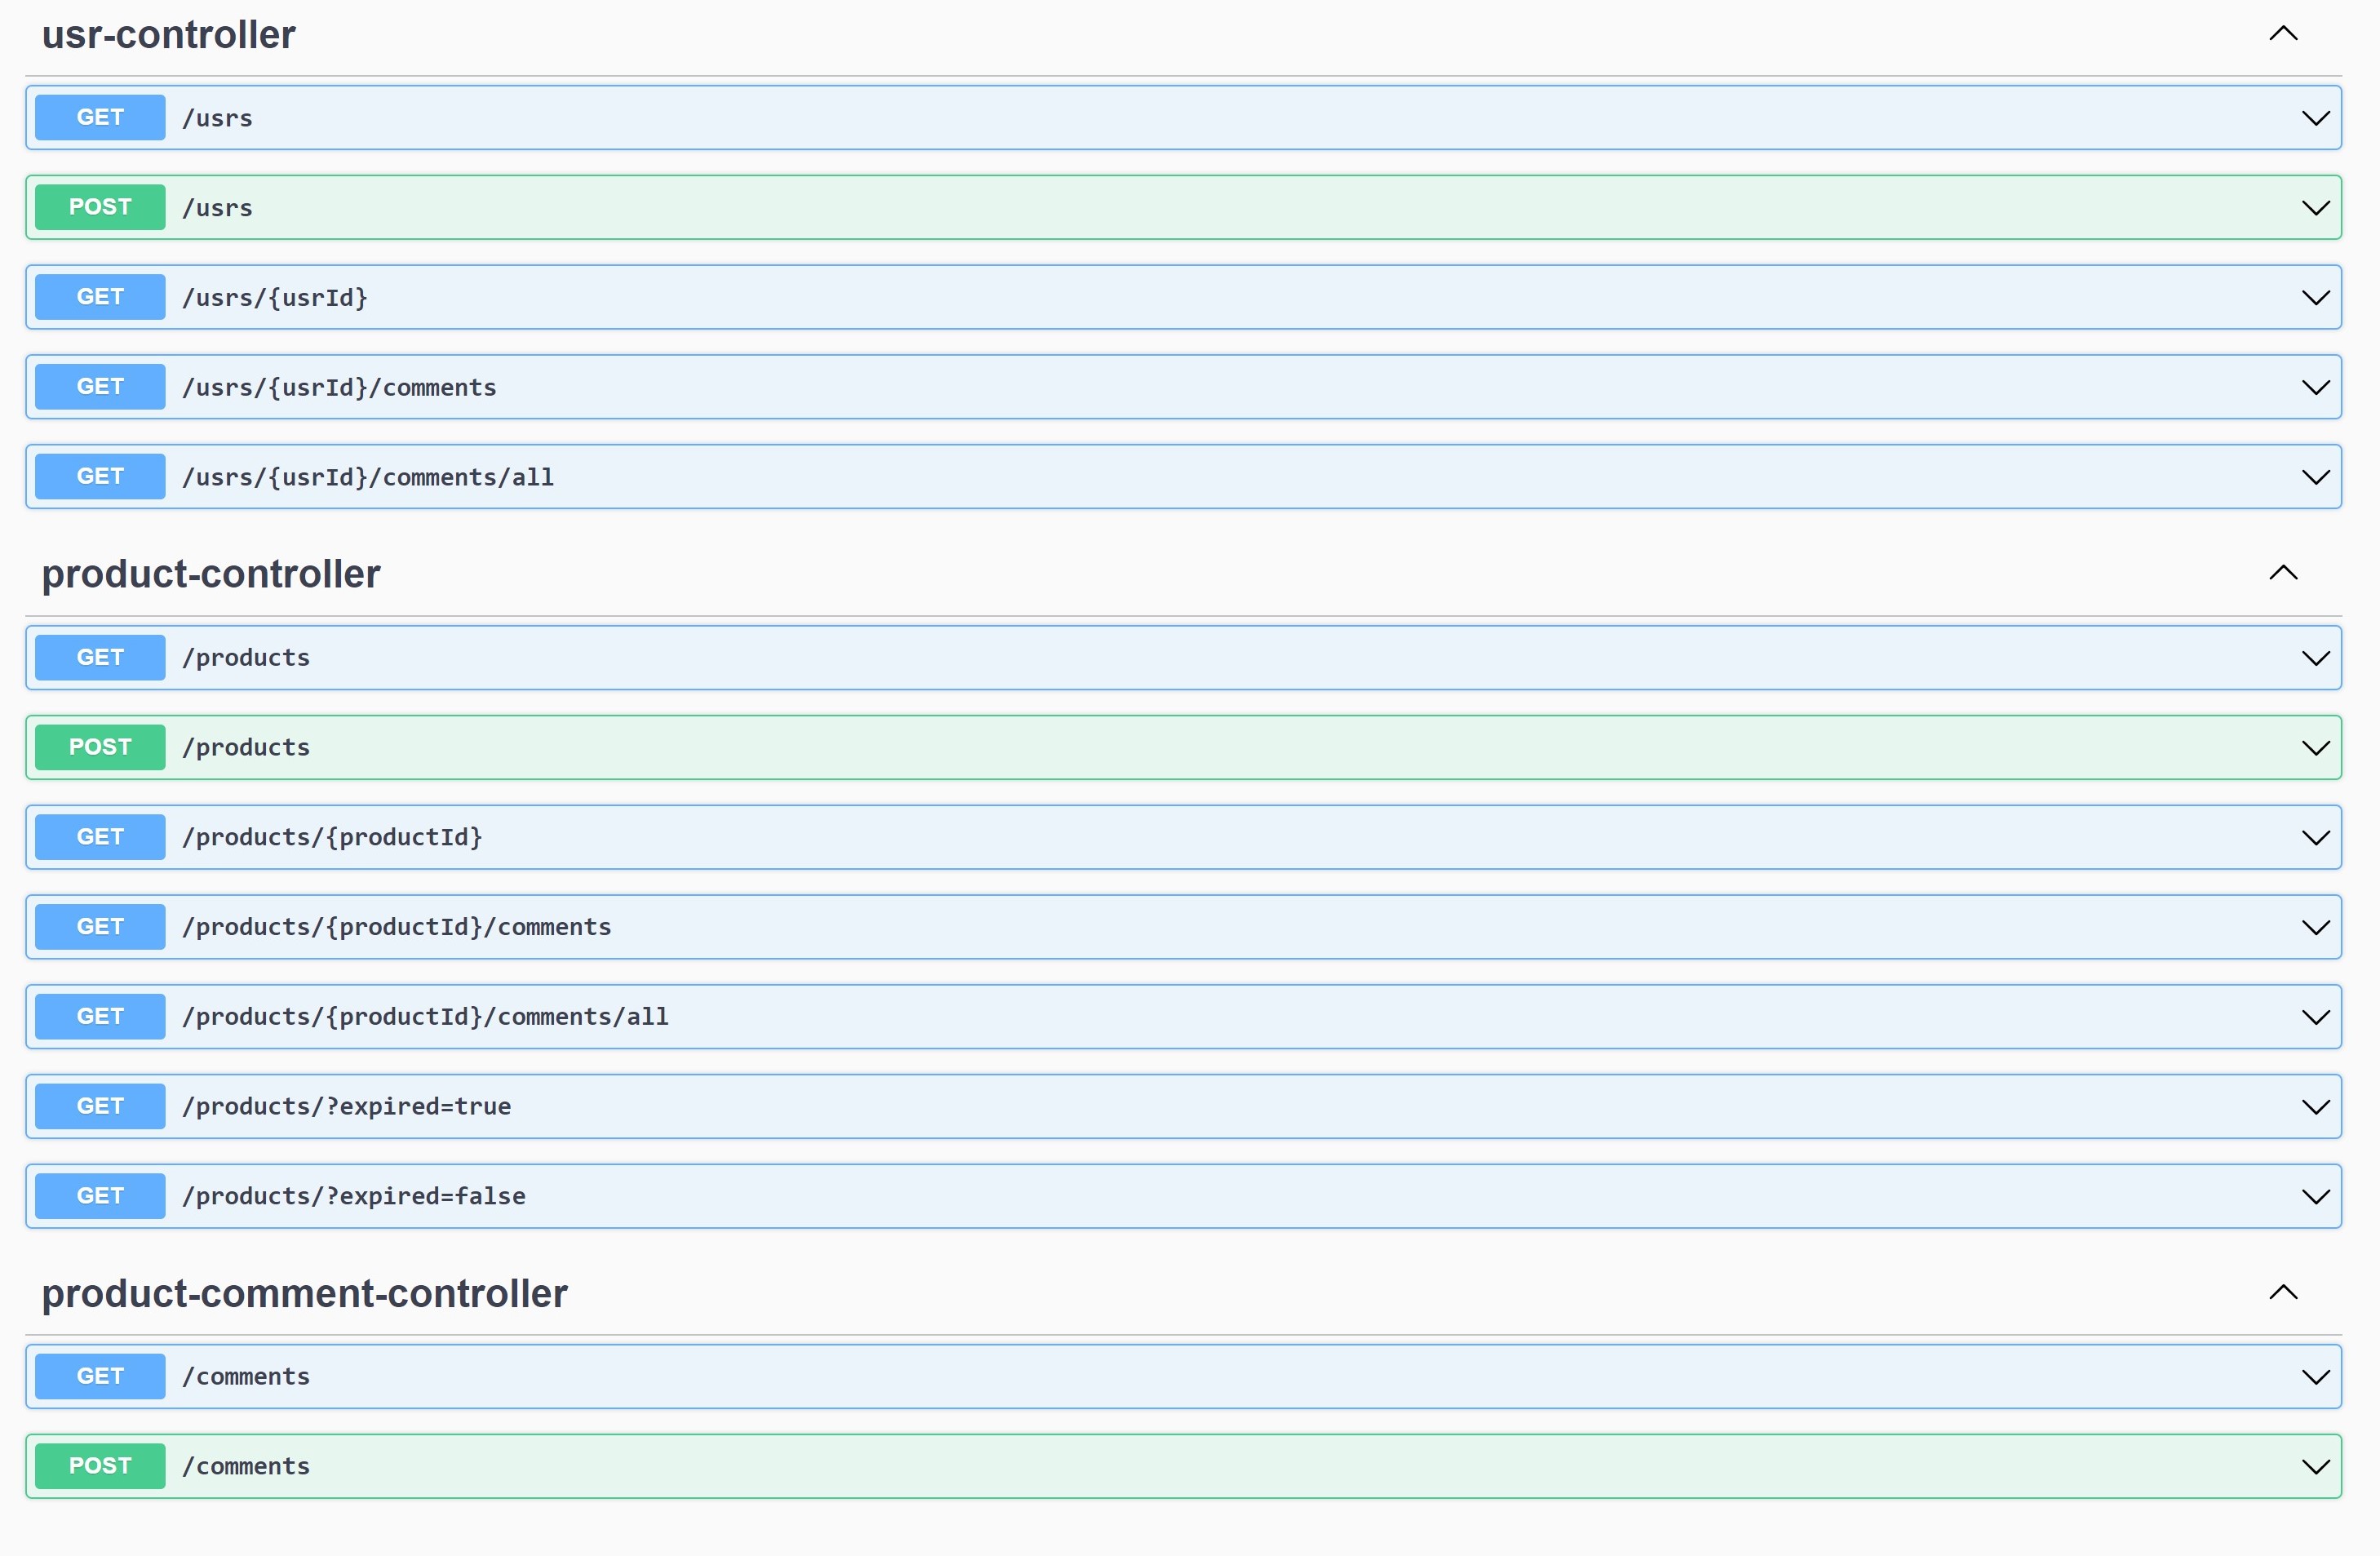
Task: Click GET badge for /products
Action: 100,657
